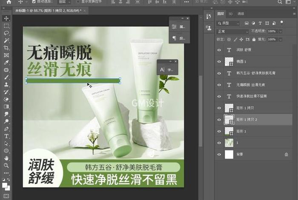Toggle Show Transform Controls checkbox

click(x=78, y=2)
